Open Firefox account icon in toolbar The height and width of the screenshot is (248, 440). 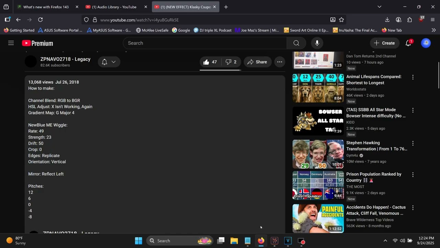(x=398, y=20)
